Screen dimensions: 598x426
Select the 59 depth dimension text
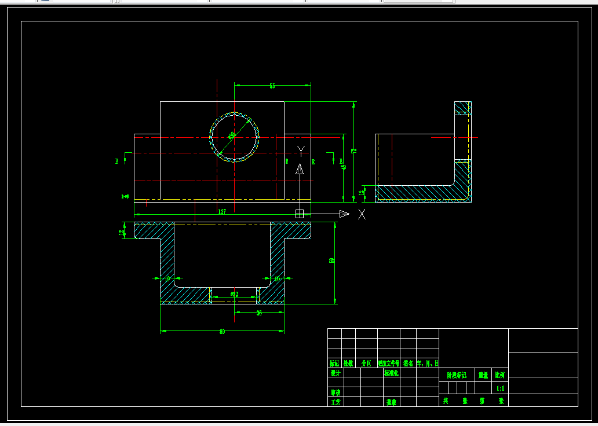click(x=332, y=260)
